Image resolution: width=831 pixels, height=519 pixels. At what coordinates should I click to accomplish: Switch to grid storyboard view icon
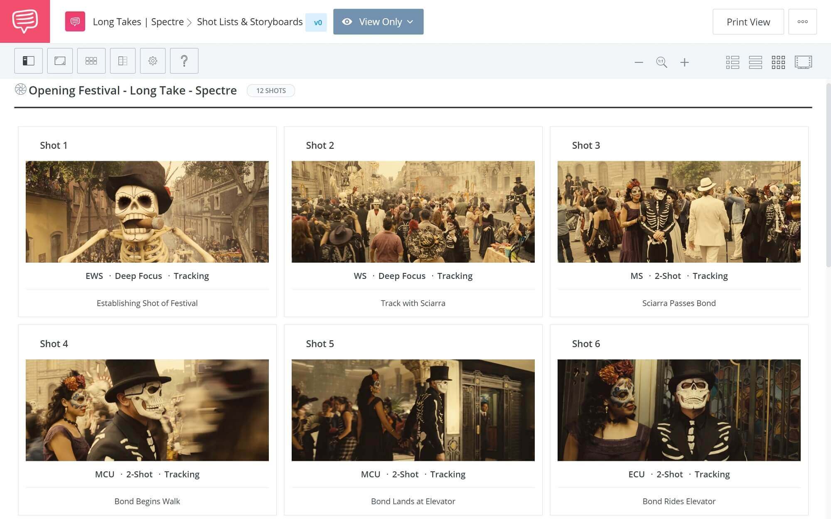(x=778, y=62)
